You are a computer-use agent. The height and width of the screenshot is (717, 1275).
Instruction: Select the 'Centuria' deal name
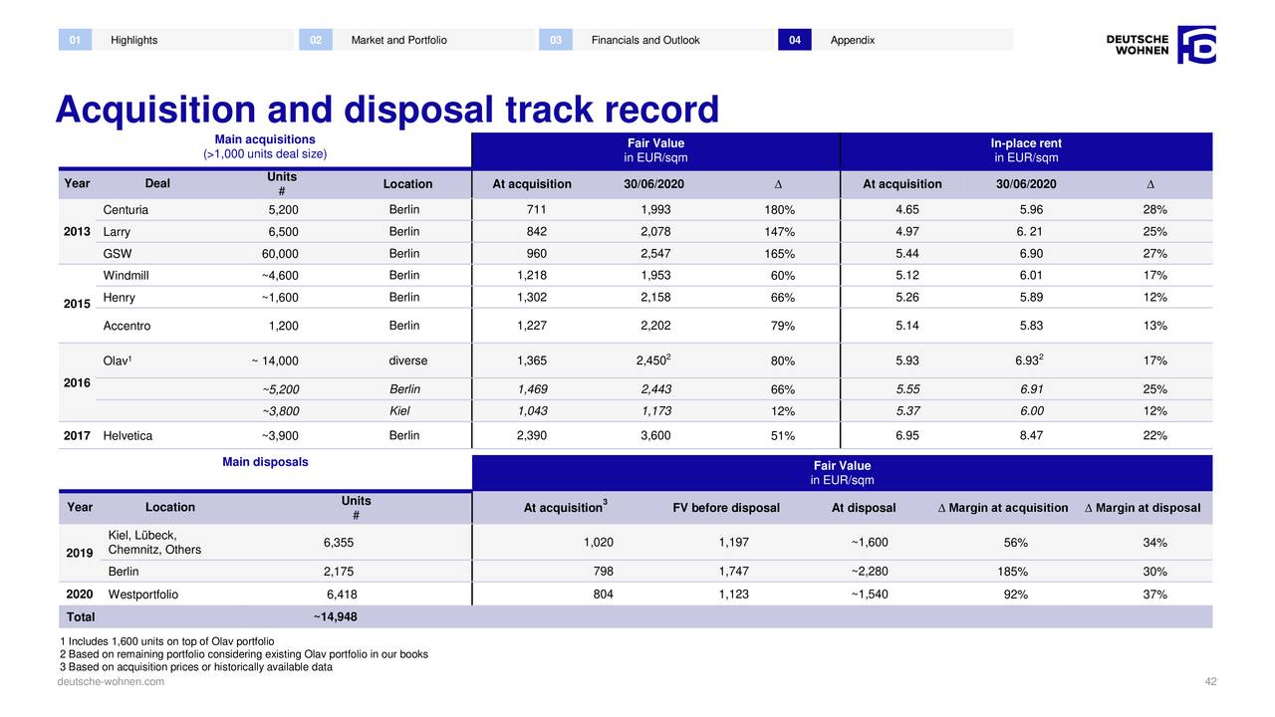click(x=126, y=210)
